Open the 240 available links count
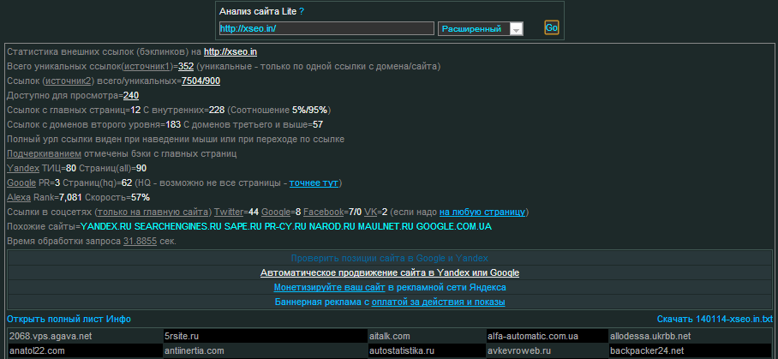This screenshot has height=359, width=778. [x=131, y=95]
